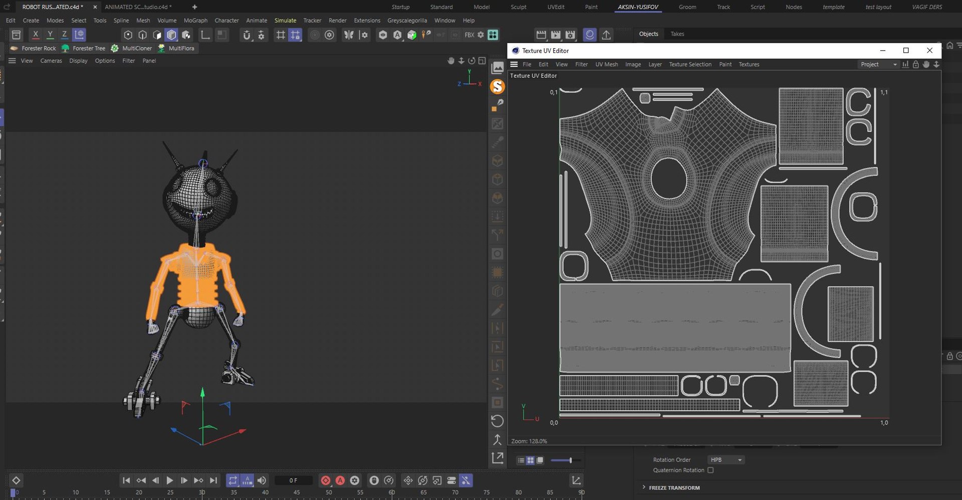
Task: Switch to the Sculpt layout
Action: (x=519, y=7)
